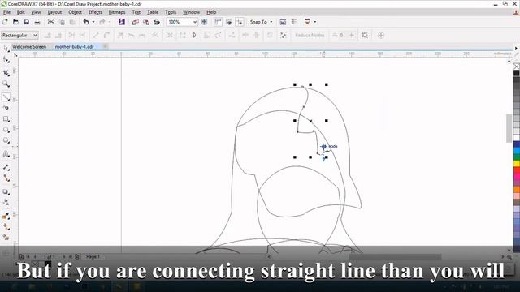Open the Help menu
520x292 pixels.
[x=211, y=12]
